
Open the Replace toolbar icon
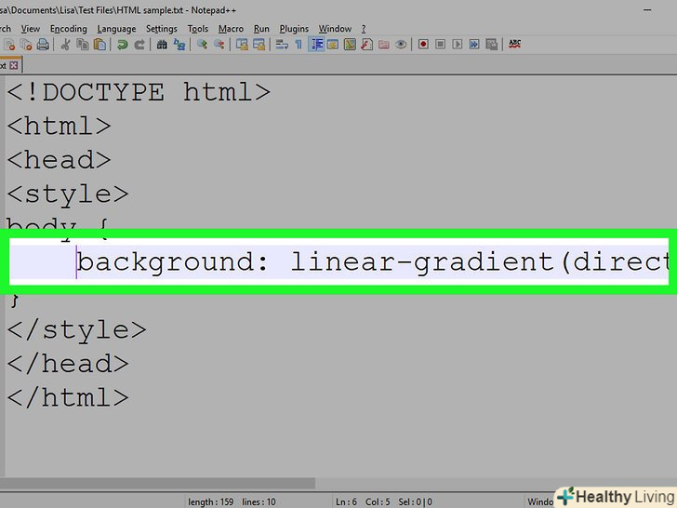coord(179,44)
